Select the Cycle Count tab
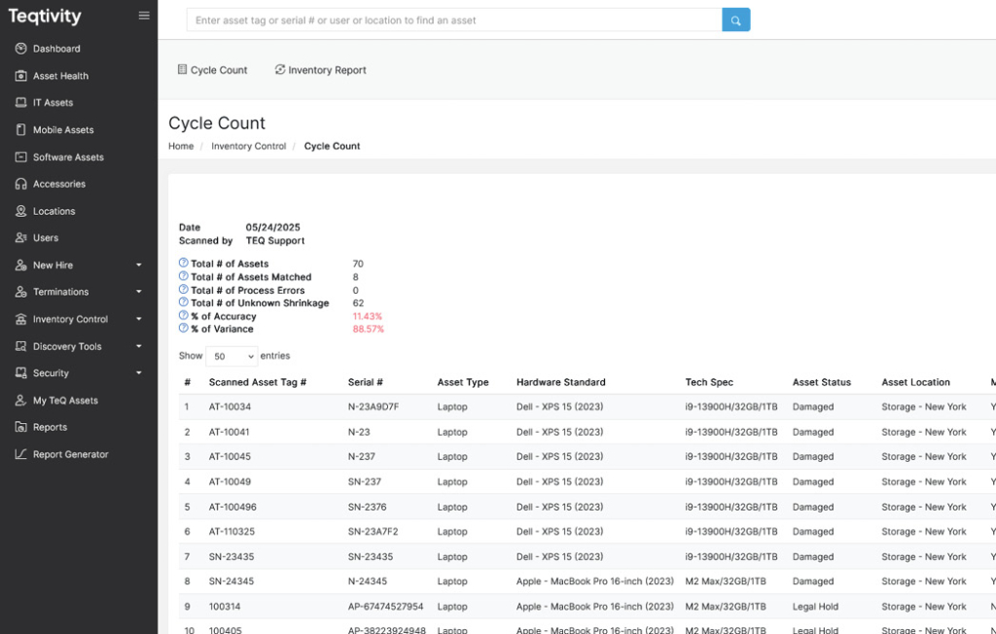The image size is (996, 634). click(212, 70)
